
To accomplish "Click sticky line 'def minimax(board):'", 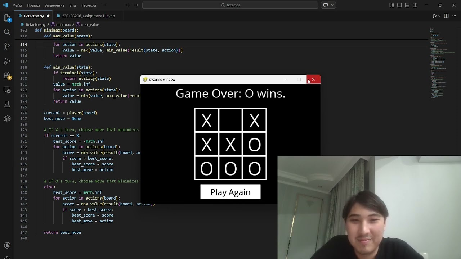I will 57,30.
